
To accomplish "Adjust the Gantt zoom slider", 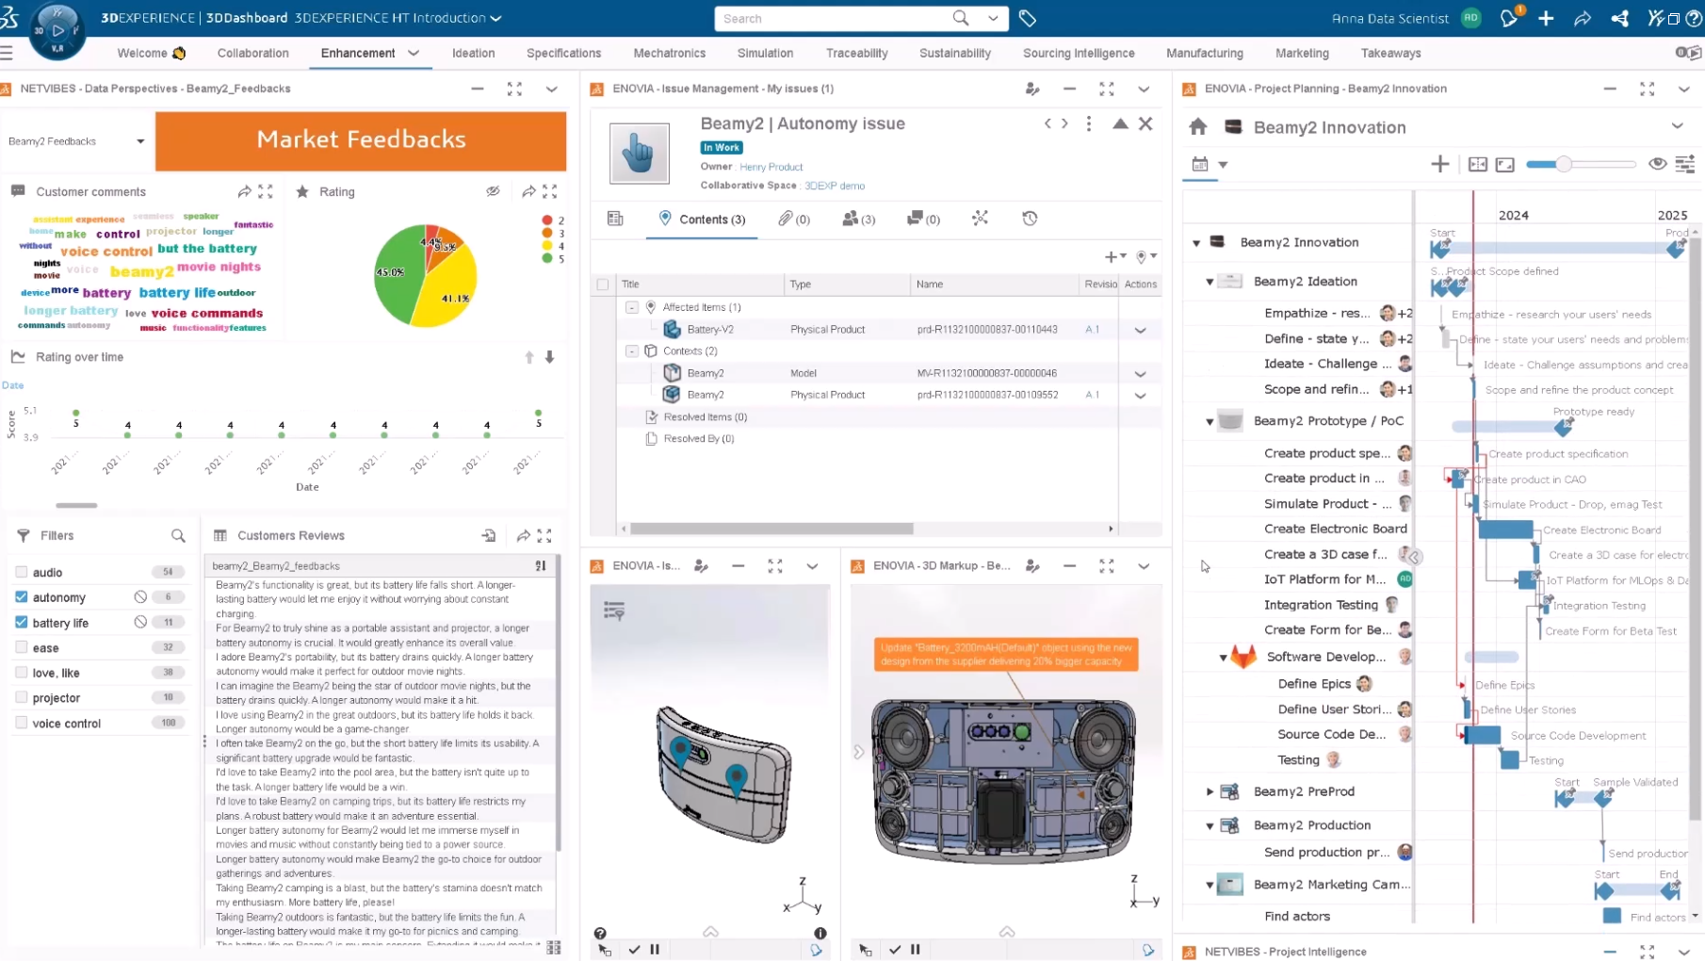I will pyautogui.click(x=1564, y=165).
